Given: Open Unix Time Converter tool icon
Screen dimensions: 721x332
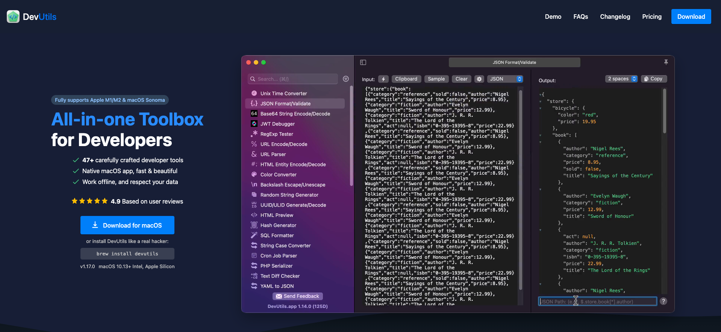Looking at the screenshot, I should (x=254, y=94).
